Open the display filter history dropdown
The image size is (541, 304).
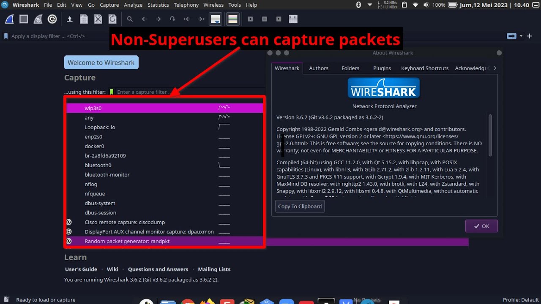point(521,36)
